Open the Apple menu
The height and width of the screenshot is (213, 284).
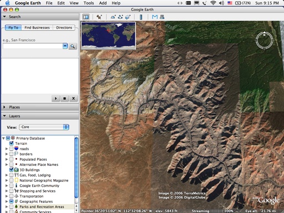[7, 3]
